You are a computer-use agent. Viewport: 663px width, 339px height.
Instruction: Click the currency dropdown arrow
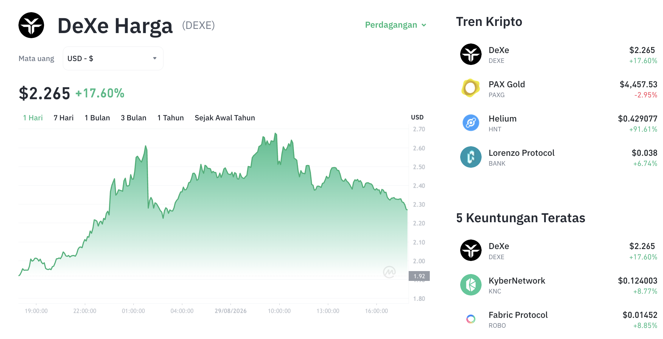(155, 58)
